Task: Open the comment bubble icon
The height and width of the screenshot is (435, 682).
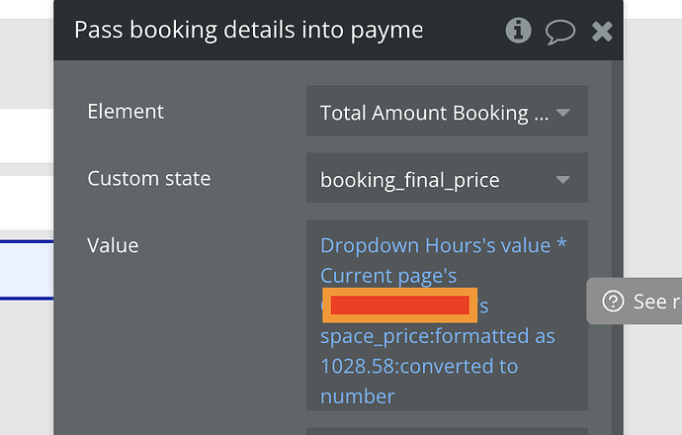Action: (560, 32)
